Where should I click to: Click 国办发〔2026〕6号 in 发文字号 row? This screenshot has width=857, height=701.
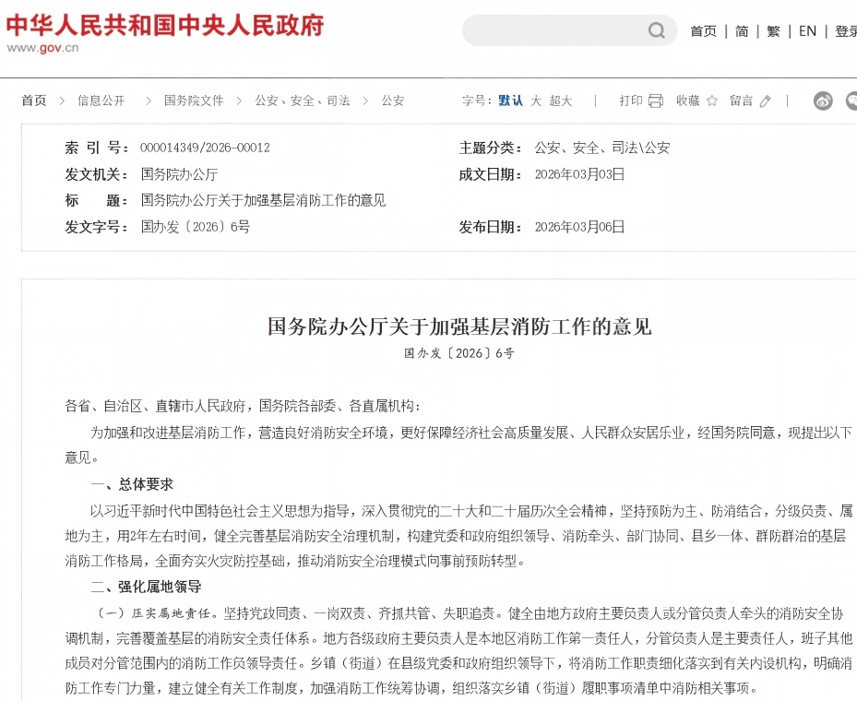tap(196, 227)
